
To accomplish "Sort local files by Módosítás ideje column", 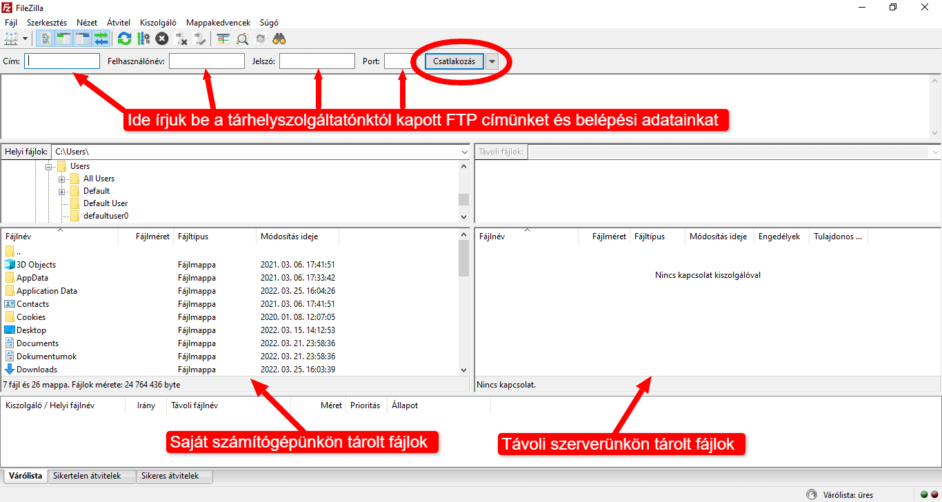I will coord(297,237).
